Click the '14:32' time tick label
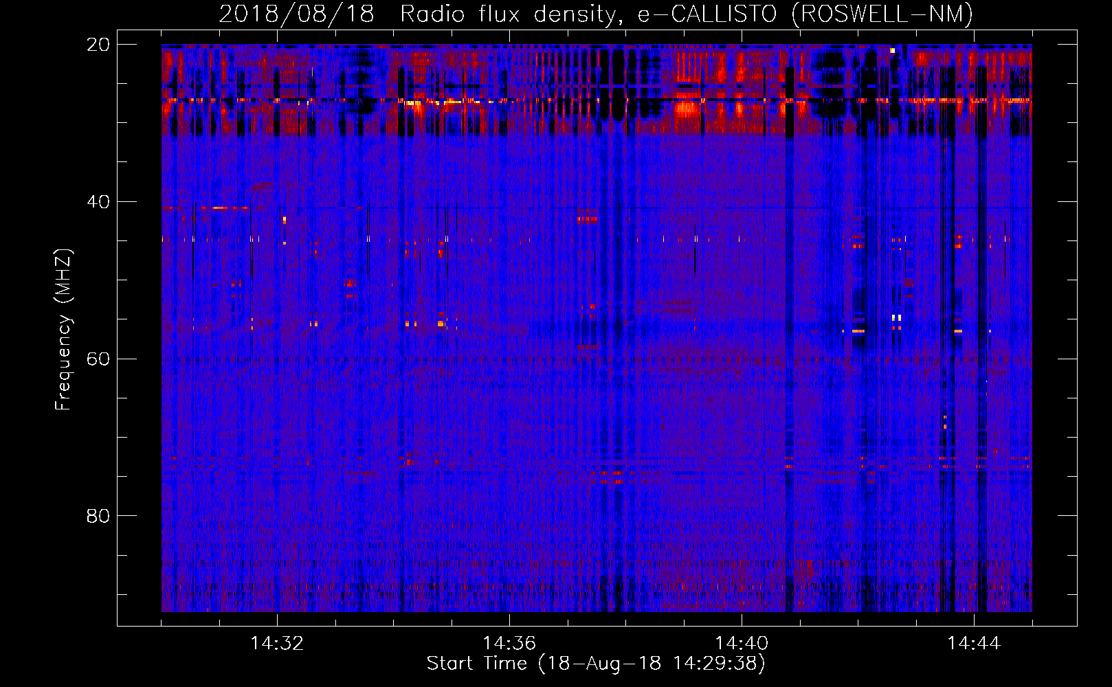 277,644
